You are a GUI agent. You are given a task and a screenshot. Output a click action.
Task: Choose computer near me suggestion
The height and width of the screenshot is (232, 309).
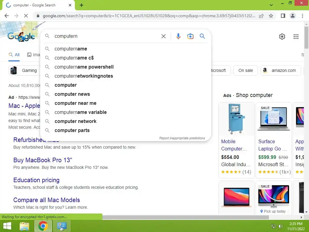(x=126, y=103)
